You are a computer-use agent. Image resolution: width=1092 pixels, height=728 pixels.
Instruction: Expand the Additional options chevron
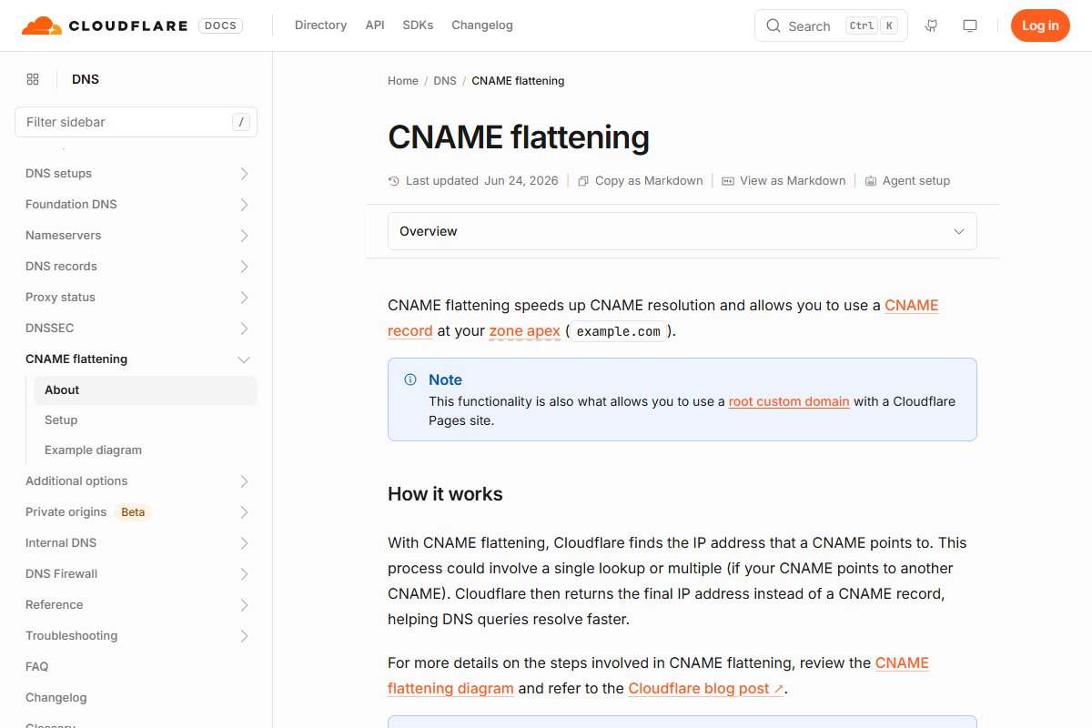(244, 480)
